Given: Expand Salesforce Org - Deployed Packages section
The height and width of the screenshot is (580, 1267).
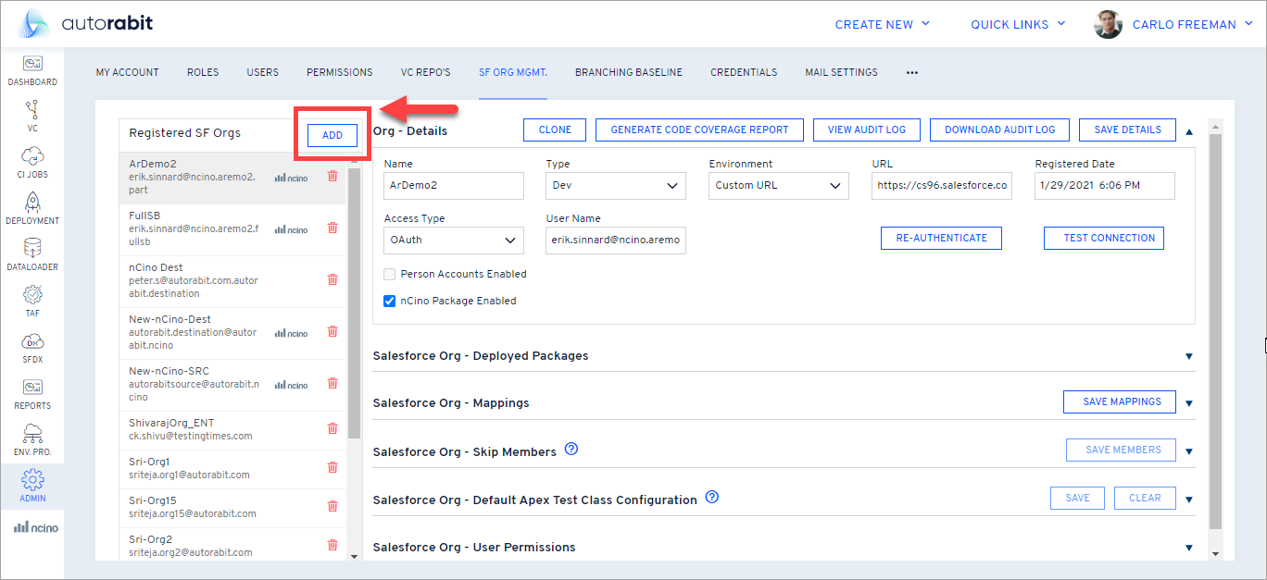Looking at the screenshot, I should [1189, 356].
